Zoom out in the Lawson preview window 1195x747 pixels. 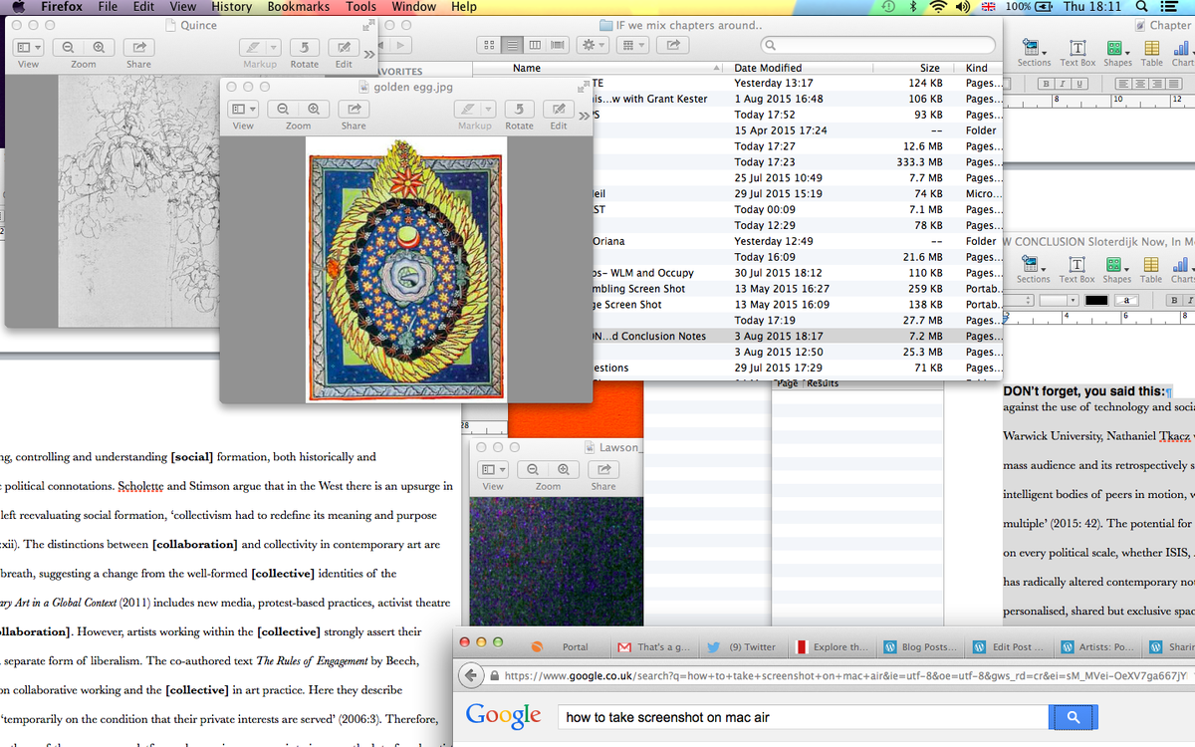[x=534, y=469]
